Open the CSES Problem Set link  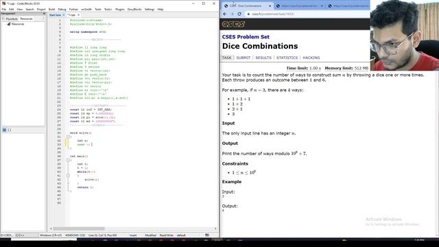coord(246,36)
